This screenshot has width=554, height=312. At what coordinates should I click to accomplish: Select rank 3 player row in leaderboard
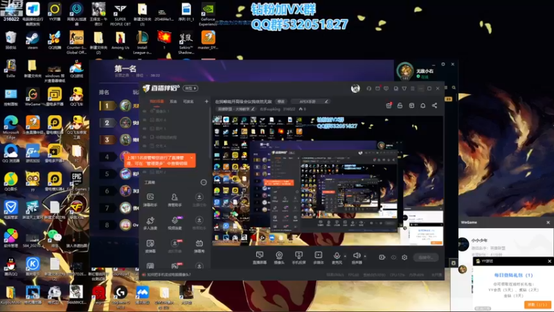(118, 140)
